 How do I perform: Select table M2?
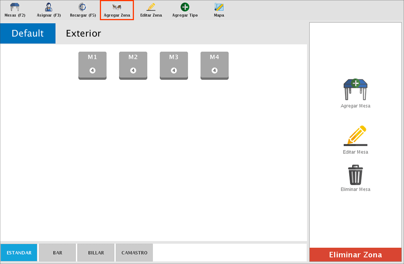tap(133, 65)
